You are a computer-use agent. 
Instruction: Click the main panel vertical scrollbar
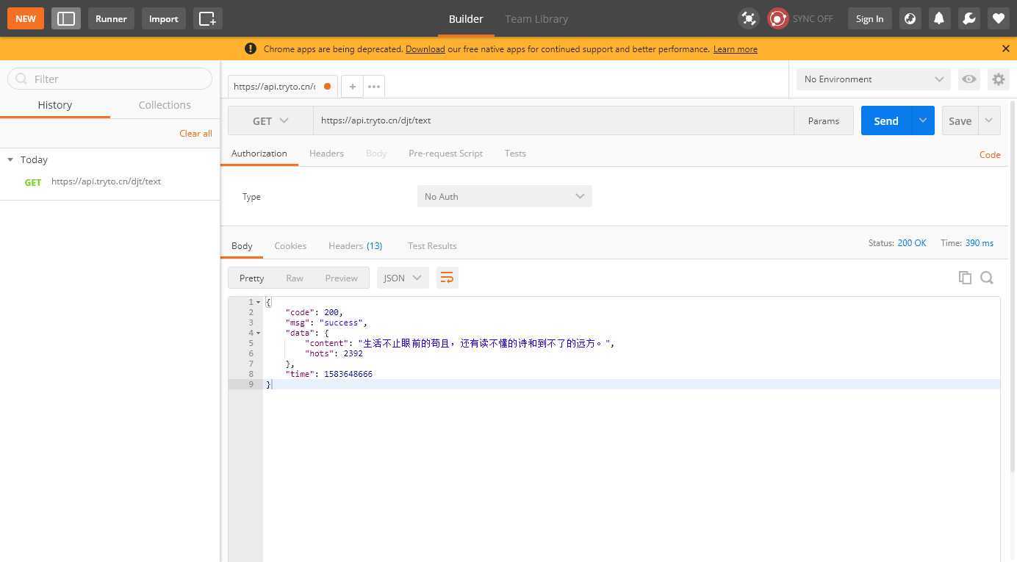[x=1013, y=287]
